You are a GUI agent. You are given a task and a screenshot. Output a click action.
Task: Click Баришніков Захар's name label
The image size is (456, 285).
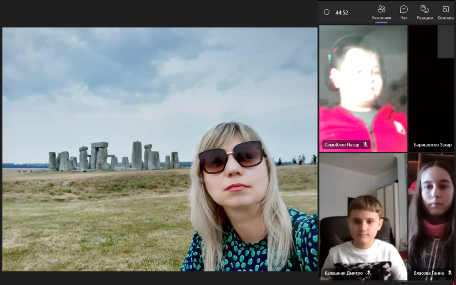pos(432,145)
